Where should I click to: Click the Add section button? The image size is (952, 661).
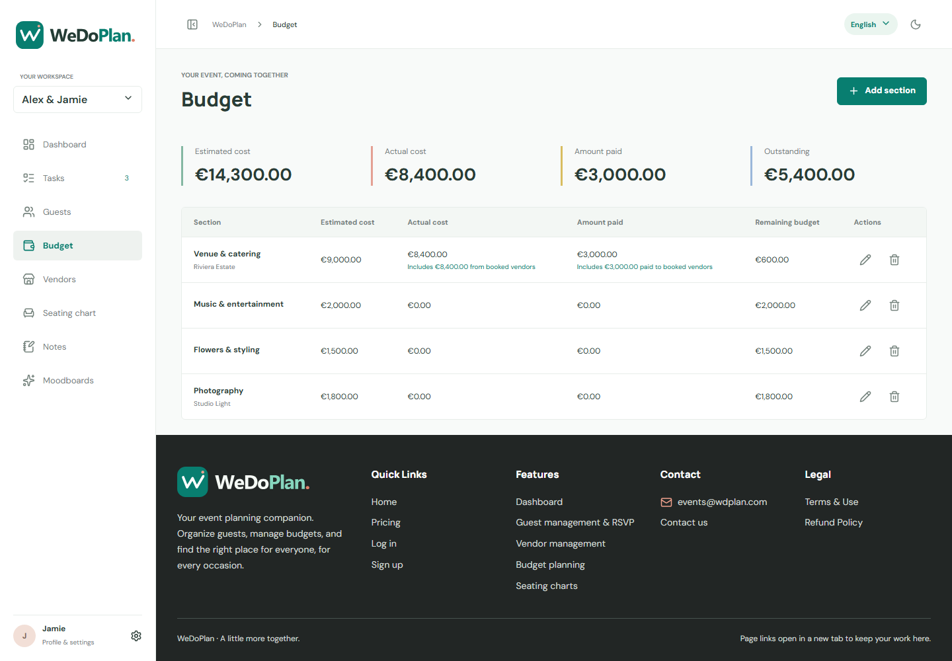point(881,91)
